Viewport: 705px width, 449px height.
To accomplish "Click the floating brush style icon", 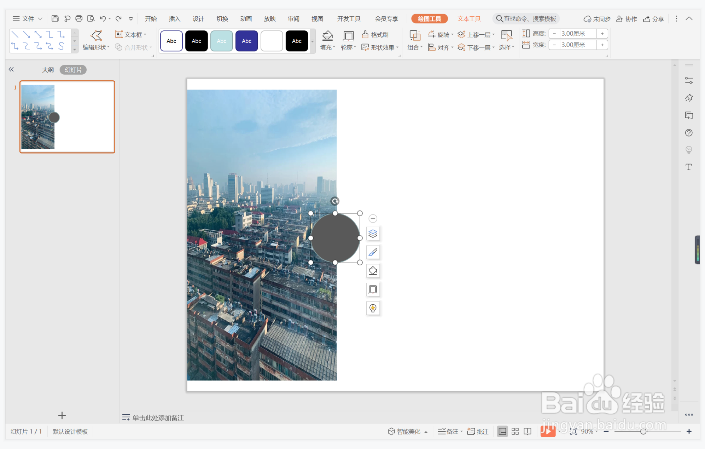I will (x=373, y=252).
